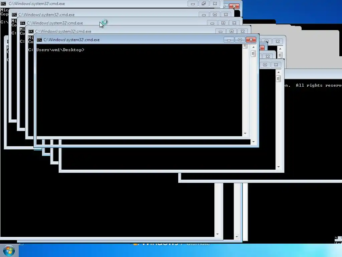The width and height of the screenshot is (342, 257).
Task: Click the cmd icon in the active front window's title bar
Action: coord(39,40)
